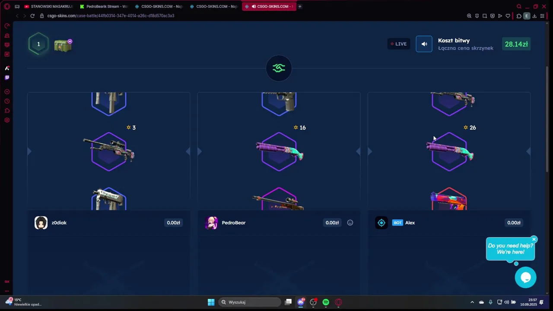This screenshot has height=311, width=553.
Task: Switch to PedroBearik Stream Kick tab
Action: 104,6
